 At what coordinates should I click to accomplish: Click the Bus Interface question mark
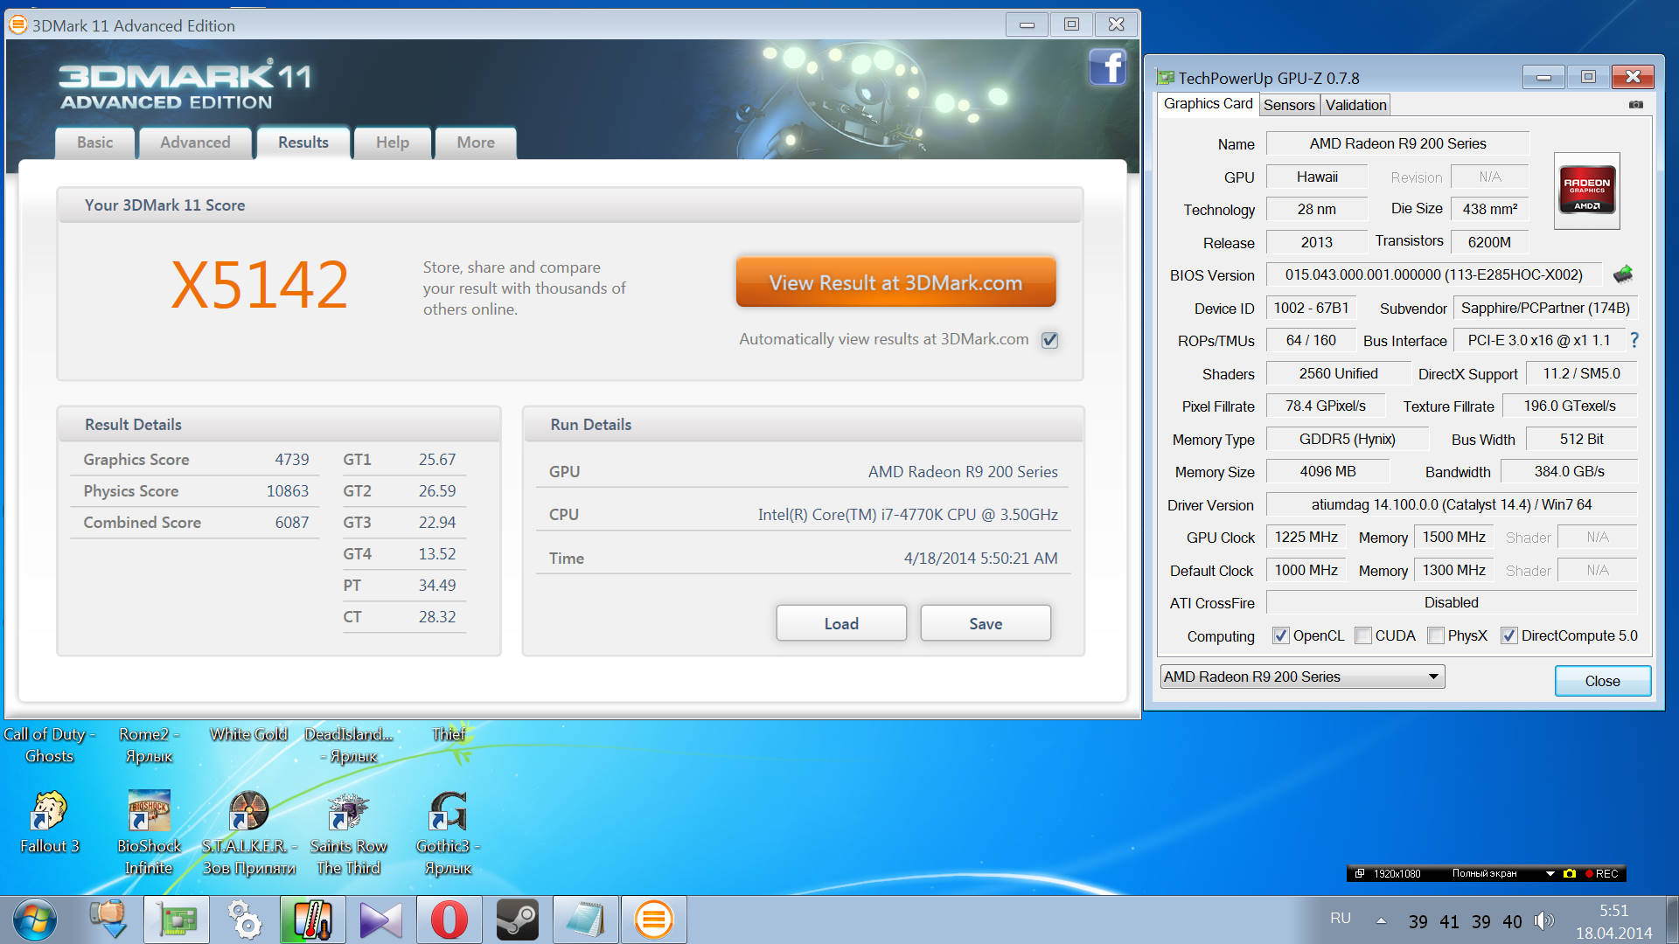(x=1634, y=340)
